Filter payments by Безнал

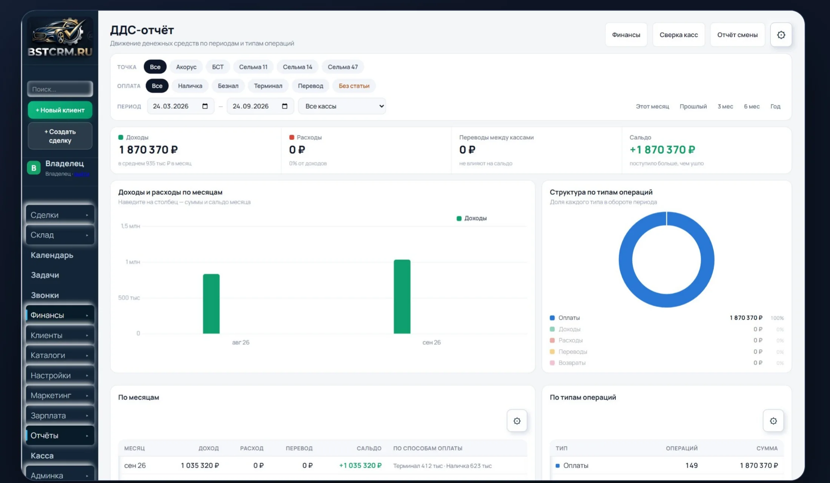(228, 86)
